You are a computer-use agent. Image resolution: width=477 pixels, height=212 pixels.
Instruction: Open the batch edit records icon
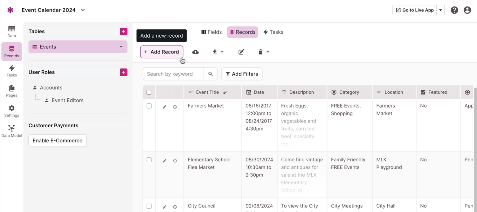point(241,52)
